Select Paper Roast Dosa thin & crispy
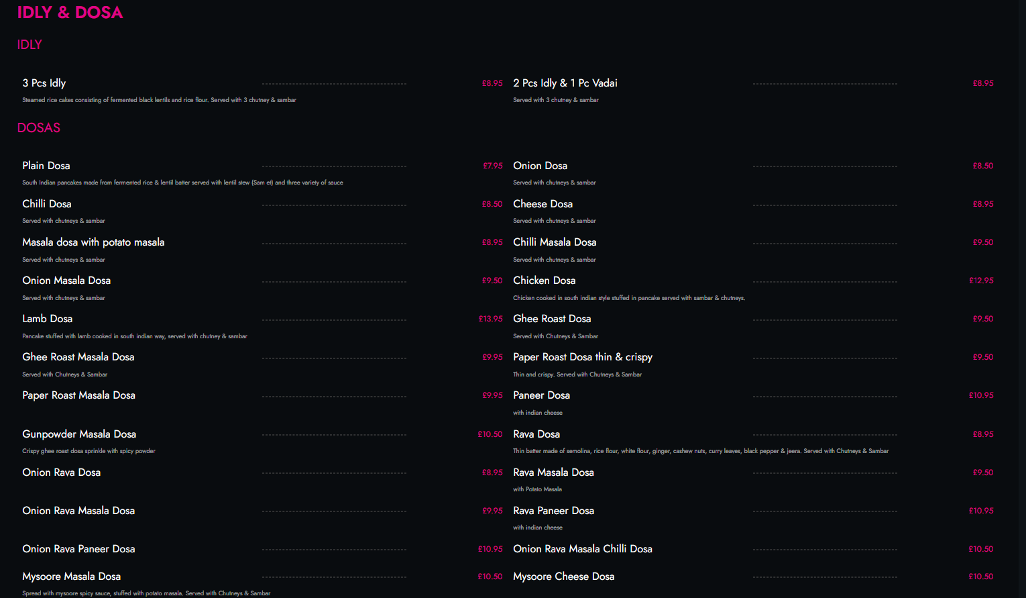 582,357
